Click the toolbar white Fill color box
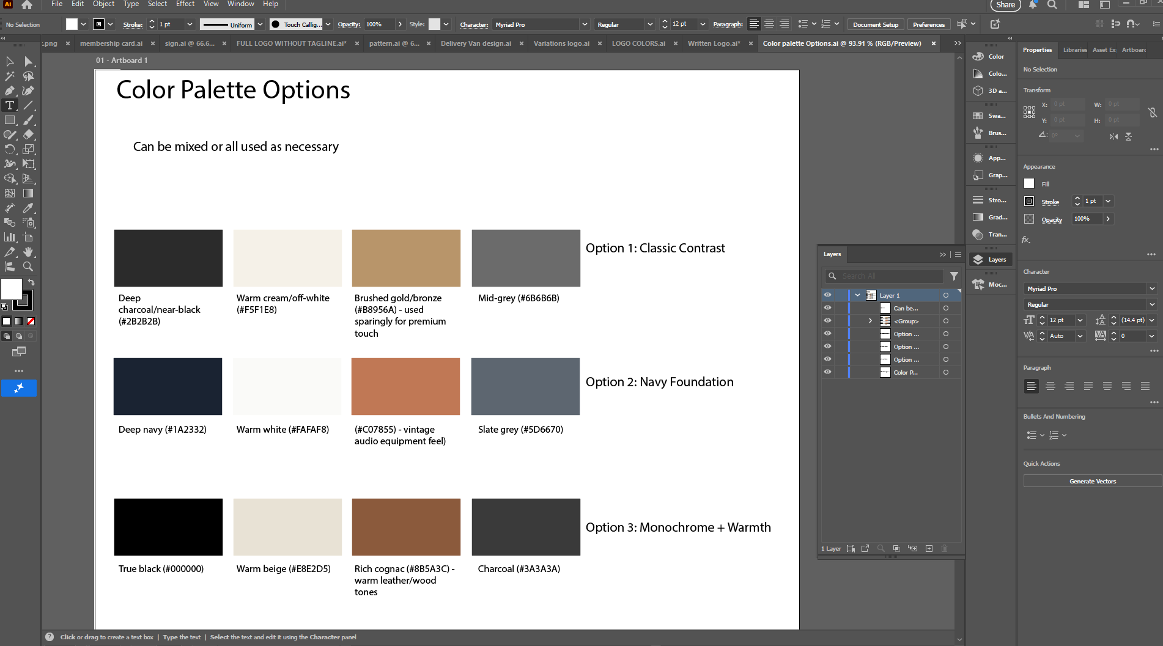 tap(11, 289)
